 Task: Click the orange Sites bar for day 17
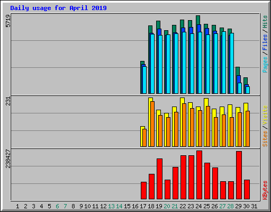point(144,138)
